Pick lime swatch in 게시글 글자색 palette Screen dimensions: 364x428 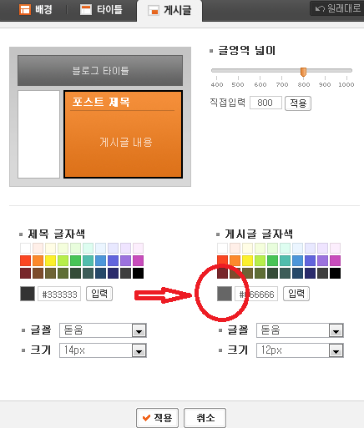[x=260, y=261]
